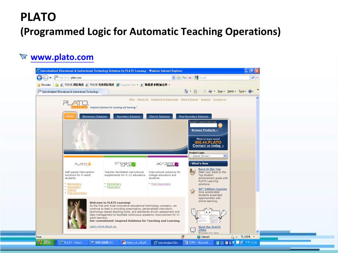Open the Page menu
This screenshot has width=338, height=253.
coord(221,92)
